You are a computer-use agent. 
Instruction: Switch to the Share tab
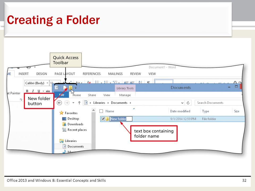[92, 95]
